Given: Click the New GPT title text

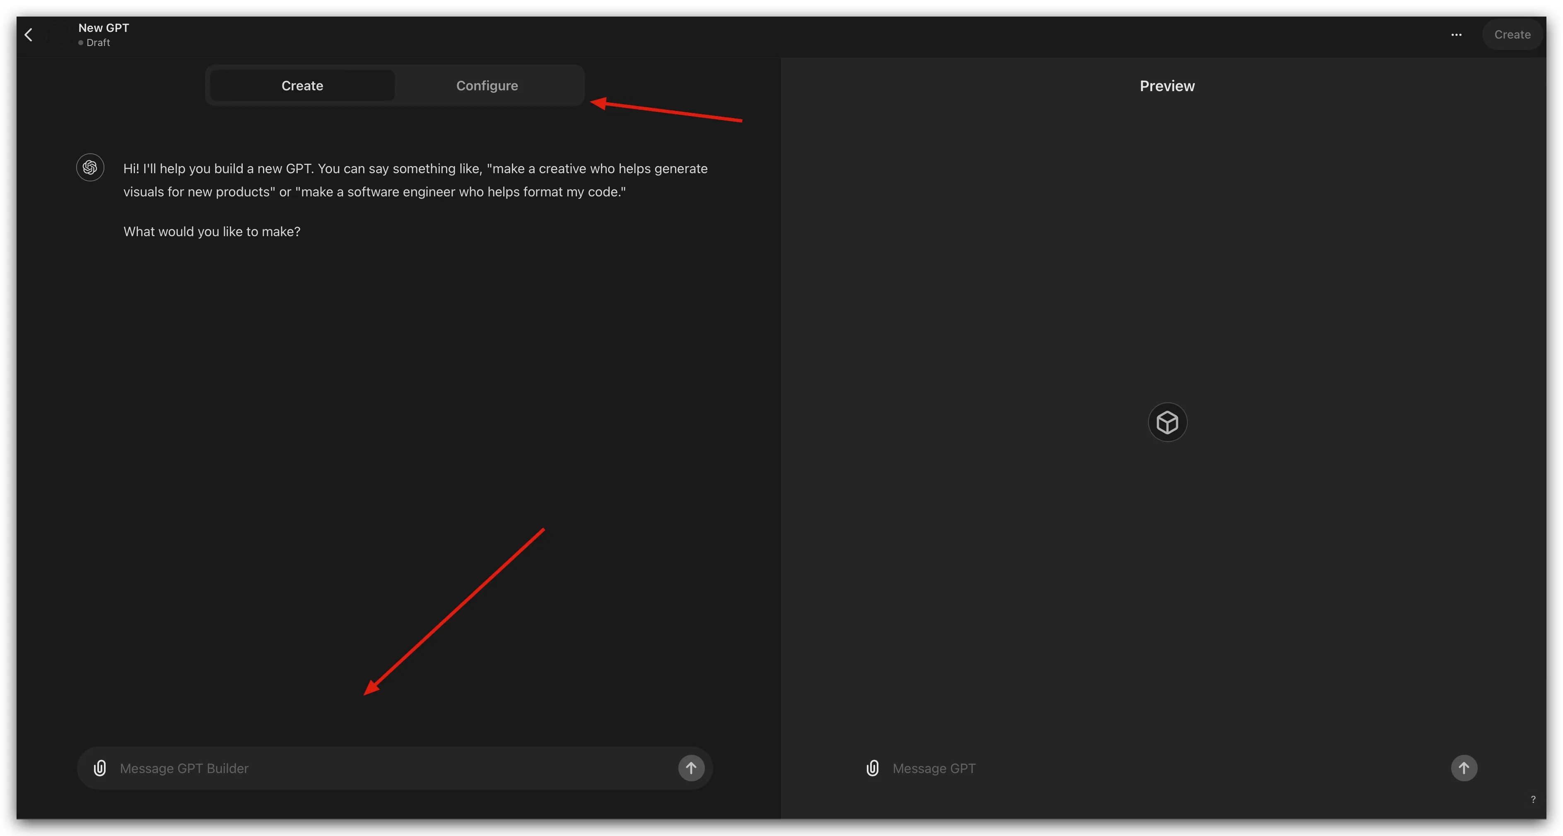Looking at the screenshot, I should click(x=104, y=28).
